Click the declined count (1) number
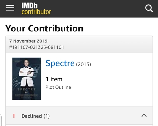 point(47,116)
